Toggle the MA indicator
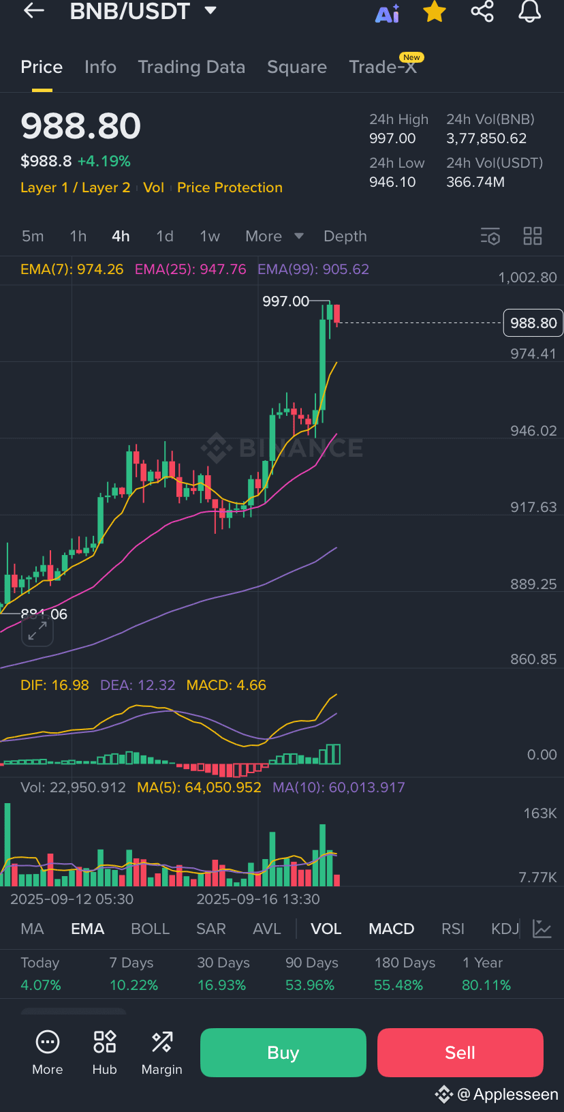Viewport: 564px width, 1112px height. [32, 929]
